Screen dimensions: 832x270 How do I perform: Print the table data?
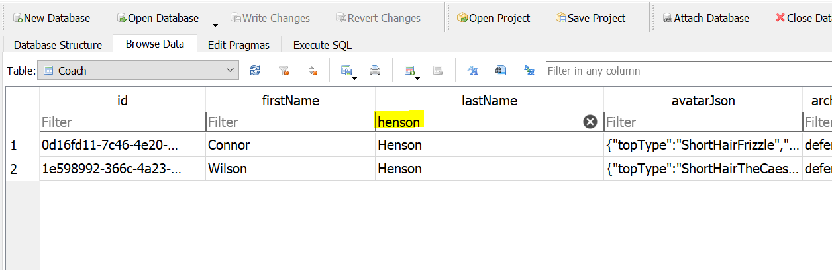[x=375, y=71]
